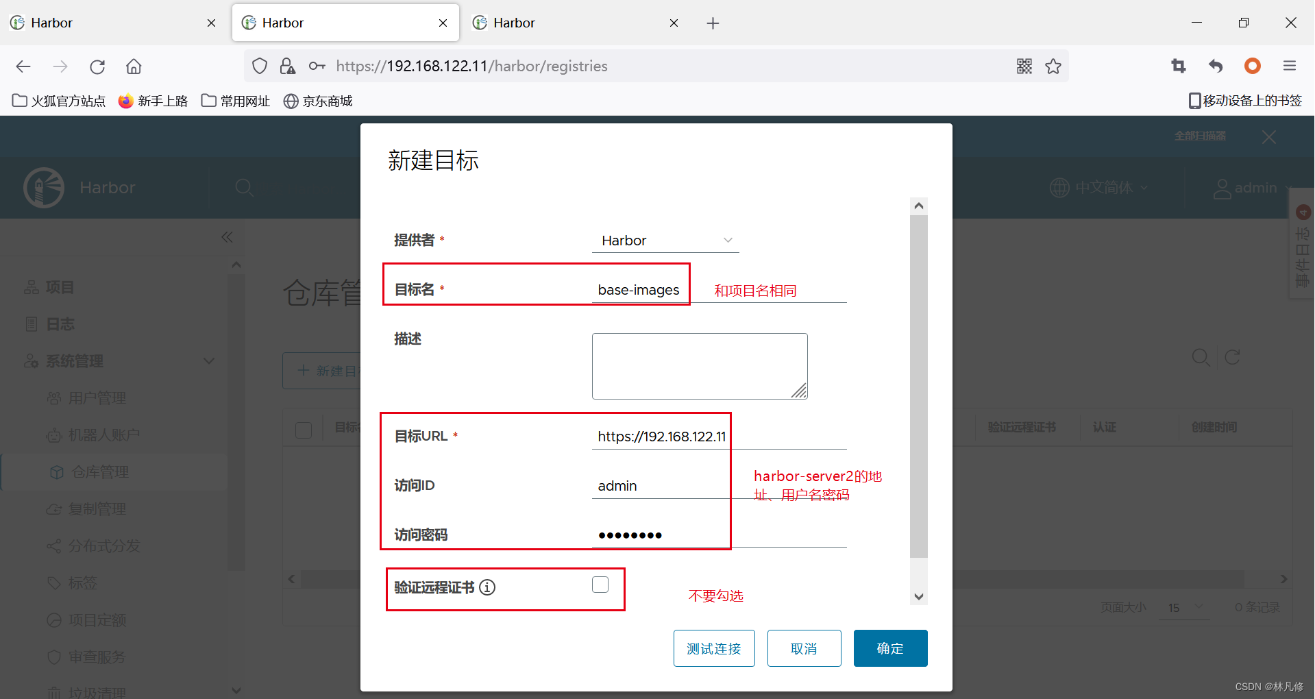1315x699 pixels.
Task: Click the 测试连接 button
Action: [714, 648]
